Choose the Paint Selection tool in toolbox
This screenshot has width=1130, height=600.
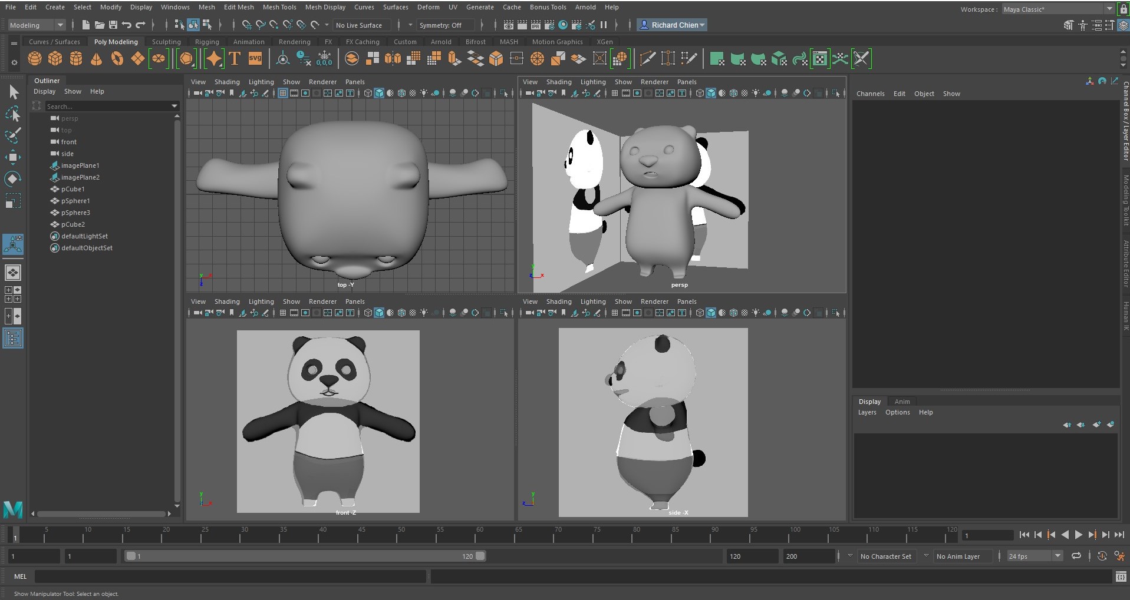(13, 135)
